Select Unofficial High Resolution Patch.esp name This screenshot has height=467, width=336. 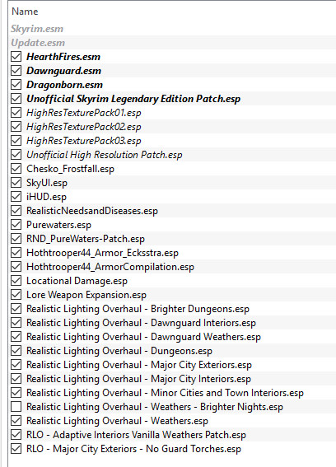click(x=105, y=155)
